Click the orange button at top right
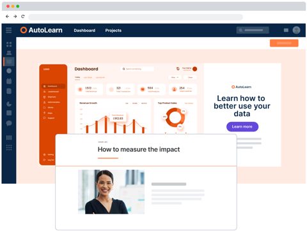 (284, 43)
